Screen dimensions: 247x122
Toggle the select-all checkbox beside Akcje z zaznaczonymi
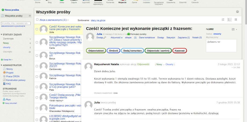37,20
